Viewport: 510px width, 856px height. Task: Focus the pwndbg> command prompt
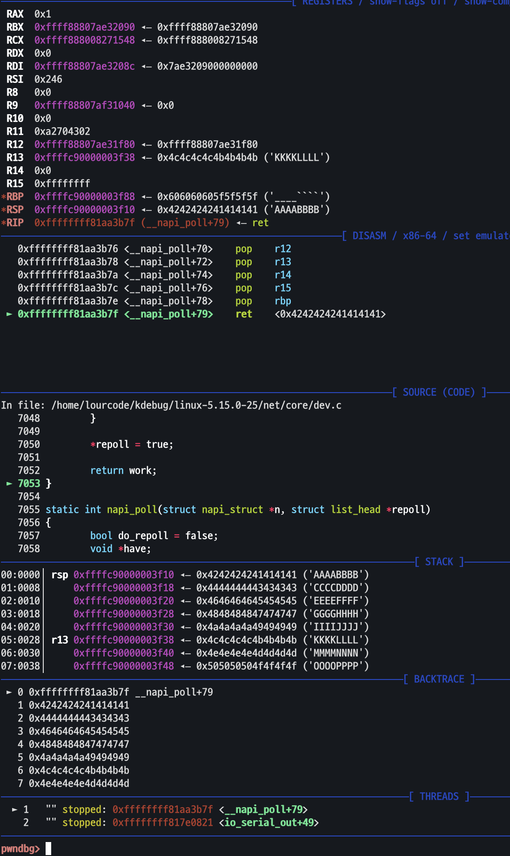coord(26,849)
